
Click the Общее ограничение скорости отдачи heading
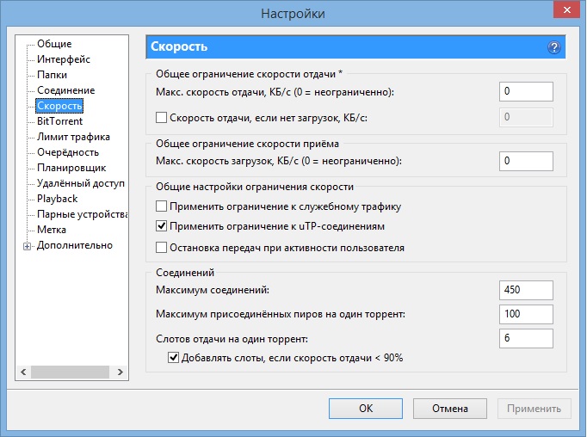tap(249, 74)
